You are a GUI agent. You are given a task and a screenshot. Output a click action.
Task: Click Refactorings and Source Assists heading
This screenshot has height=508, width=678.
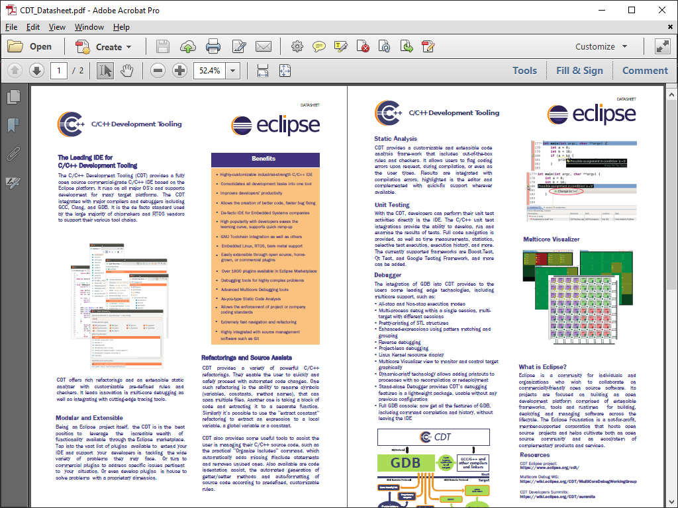pyautogui.click(x=246, y=358)
